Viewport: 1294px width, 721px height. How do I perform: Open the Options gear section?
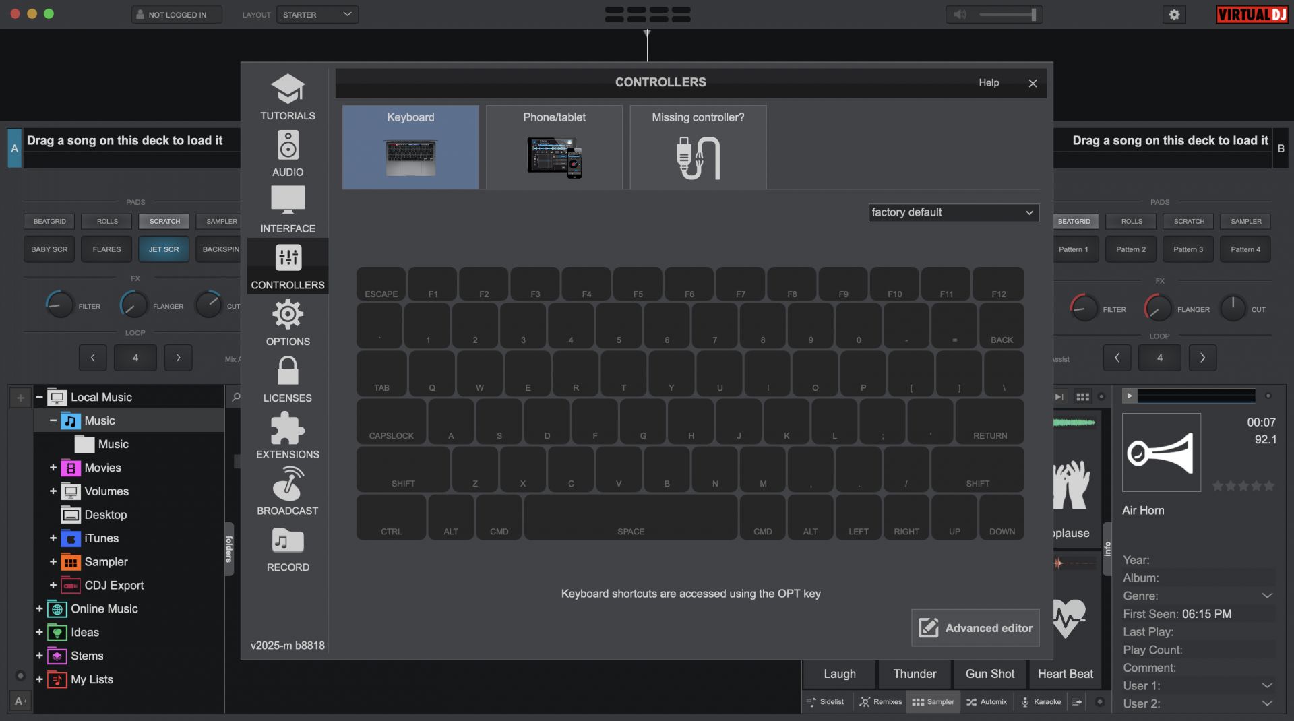(x=288, y=323)
